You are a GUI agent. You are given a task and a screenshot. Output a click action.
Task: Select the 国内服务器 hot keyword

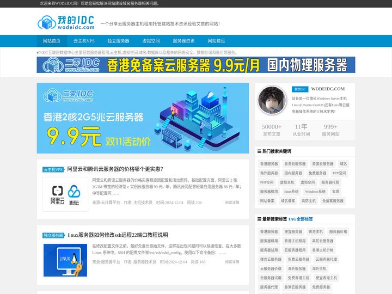(293, 173)
